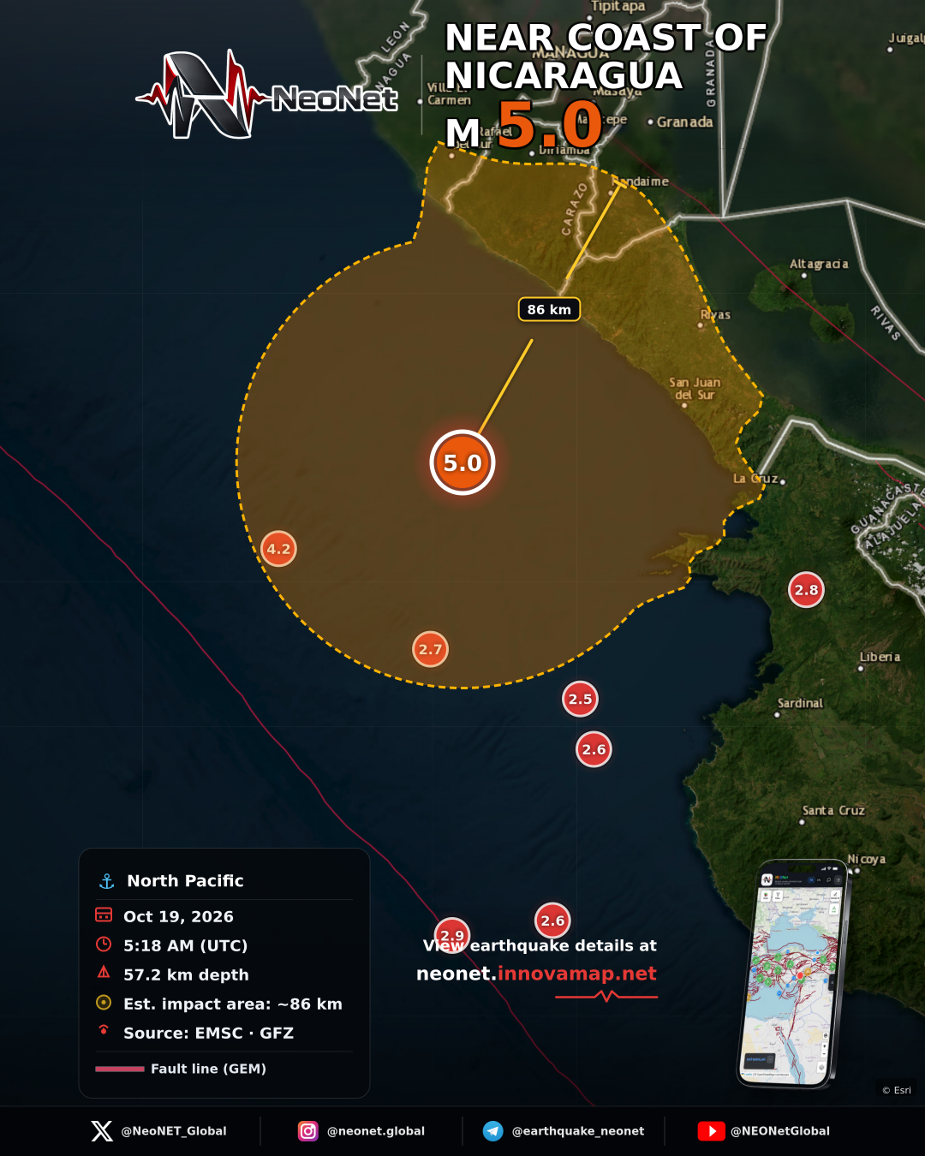The height and width of the screenshot is (1156, 925).
Task: Click the Juigalpa label
Action: pos(906,39)
